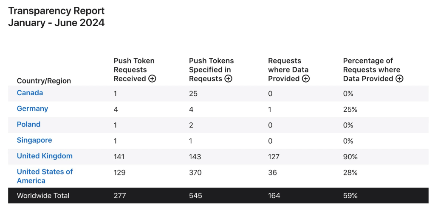
Task: Open the Singapore country link
Action: (x=34, y=140)
